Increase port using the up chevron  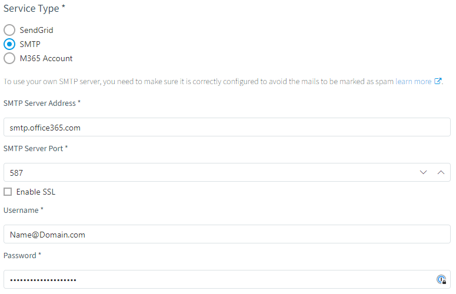point(441,172)
